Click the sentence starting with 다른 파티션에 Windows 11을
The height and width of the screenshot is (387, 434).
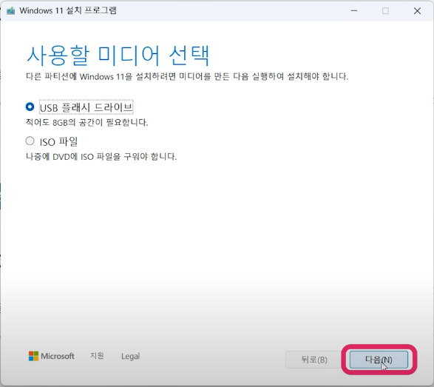(187, 76)
